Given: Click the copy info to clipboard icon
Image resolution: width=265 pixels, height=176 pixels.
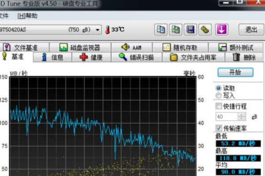Looking at the screenshot, I should click(x=161, y=29).
